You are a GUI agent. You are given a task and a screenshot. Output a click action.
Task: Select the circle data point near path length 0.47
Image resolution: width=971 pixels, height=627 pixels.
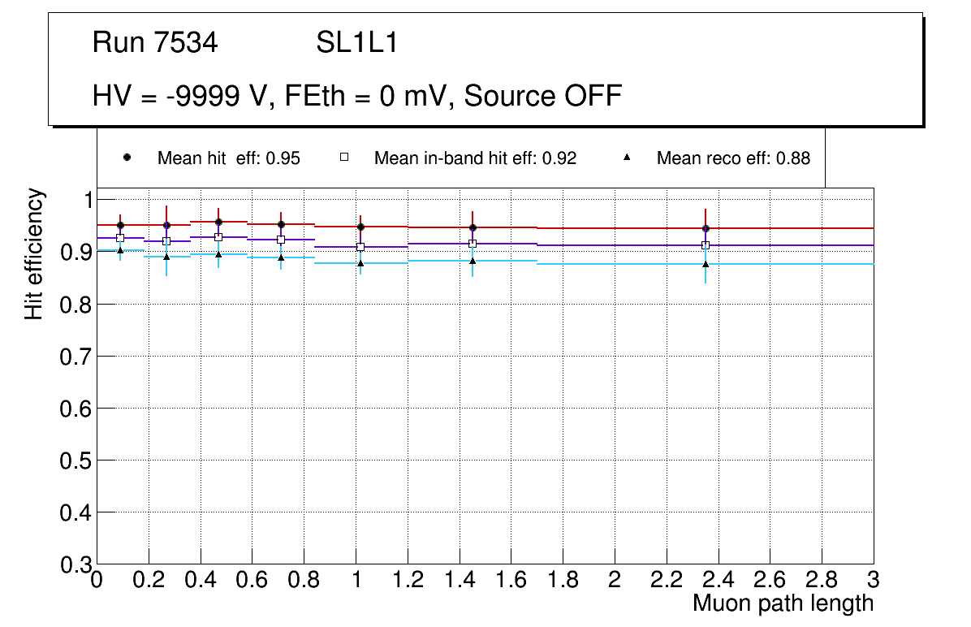click(x=218, y=222)
